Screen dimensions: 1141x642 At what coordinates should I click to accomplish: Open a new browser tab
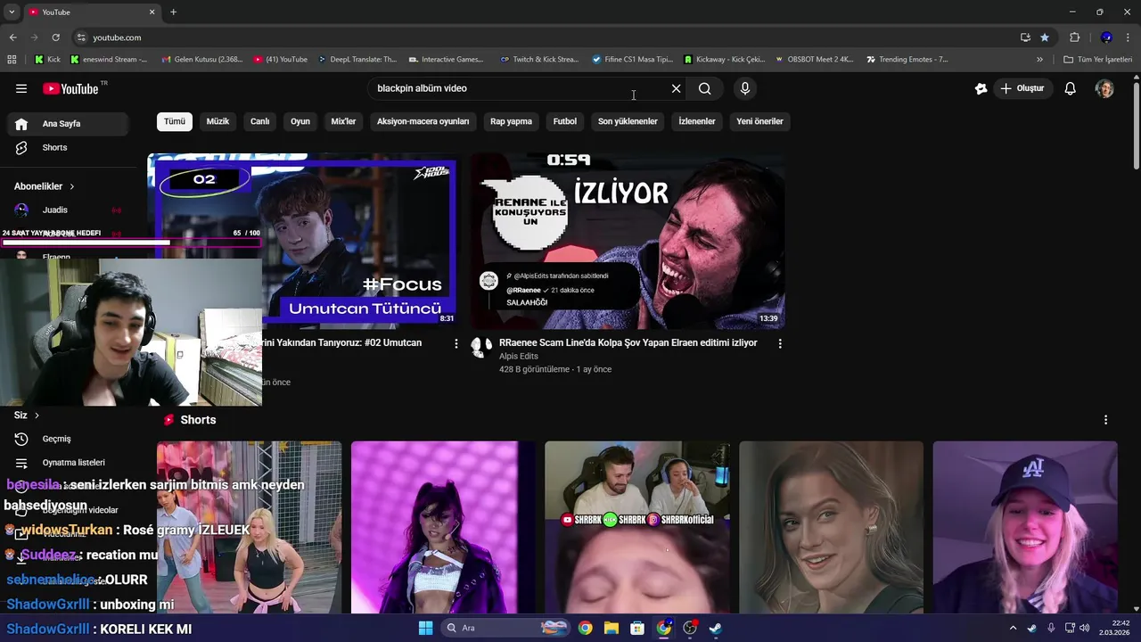pos(173,12)
